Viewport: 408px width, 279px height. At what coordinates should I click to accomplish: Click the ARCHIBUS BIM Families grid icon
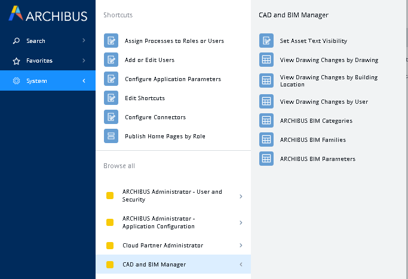point(266,139)
